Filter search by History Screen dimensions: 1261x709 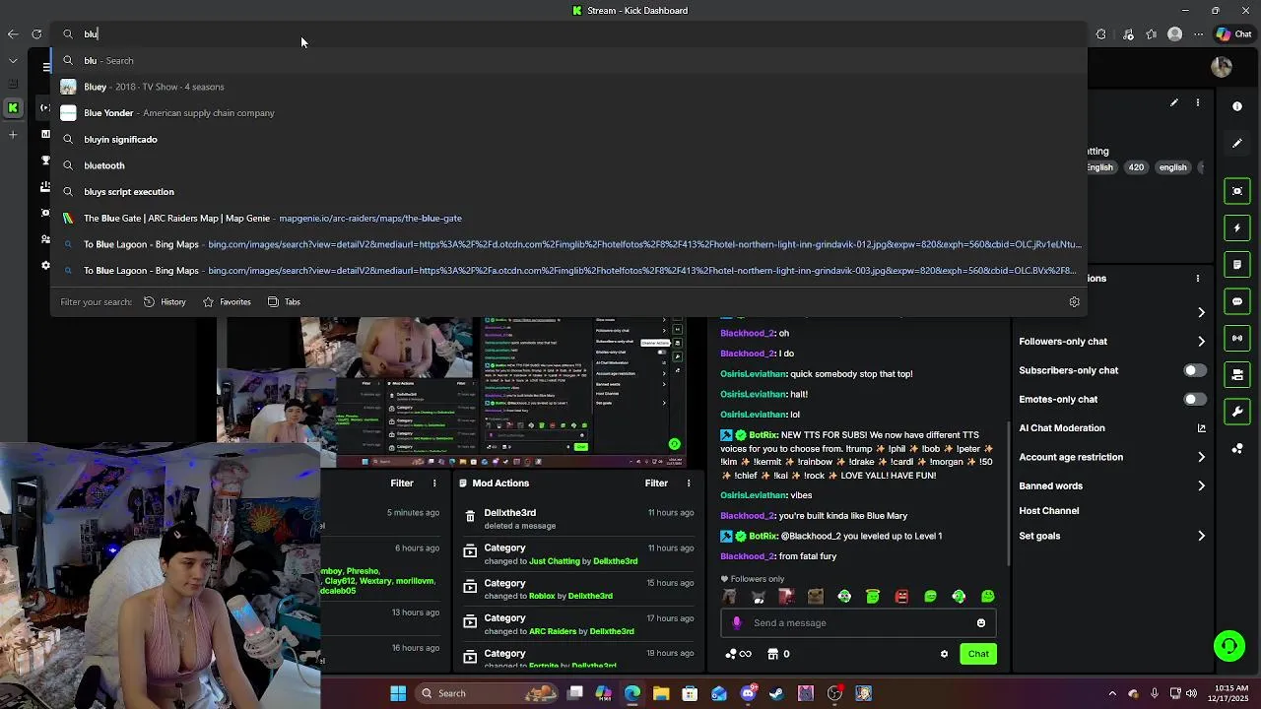point(165,302)
